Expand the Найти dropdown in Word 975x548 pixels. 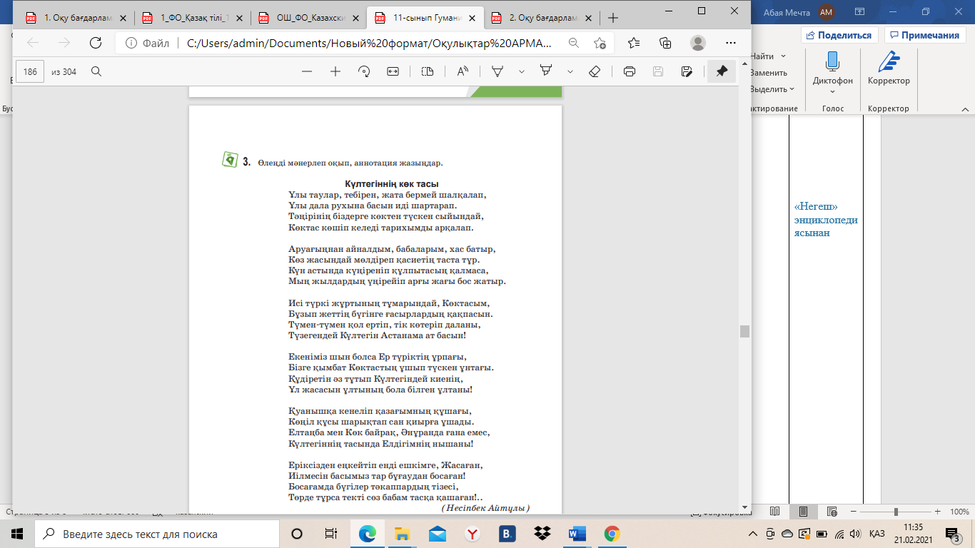pyautogui.click(x=783, y=56)
